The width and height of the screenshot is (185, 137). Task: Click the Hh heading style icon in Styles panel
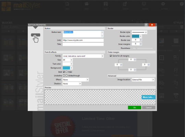click(161, 70)
